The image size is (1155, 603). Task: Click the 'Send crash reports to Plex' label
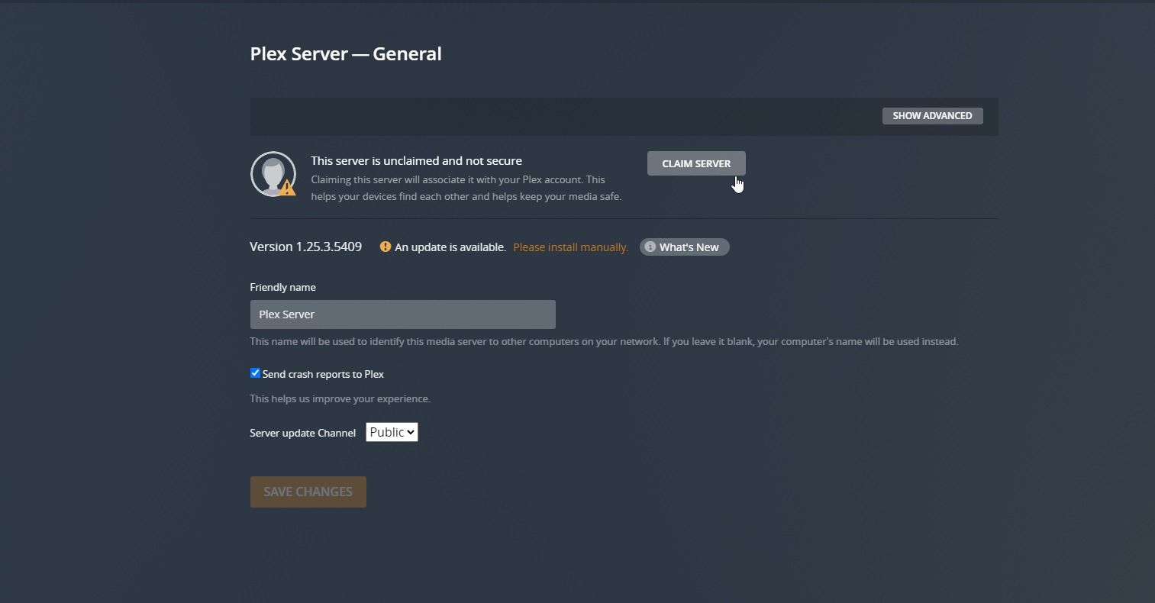click(x=323, y=374)
